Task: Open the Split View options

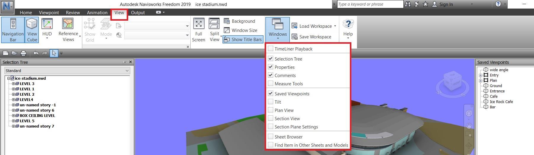Action: click(215, 30)
